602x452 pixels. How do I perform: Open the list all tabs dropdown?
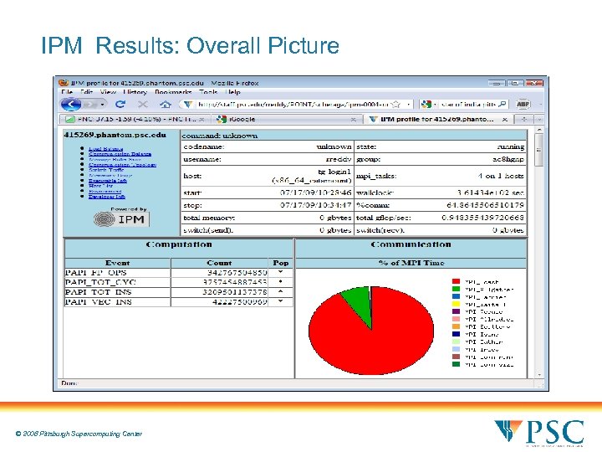(539, 120)
